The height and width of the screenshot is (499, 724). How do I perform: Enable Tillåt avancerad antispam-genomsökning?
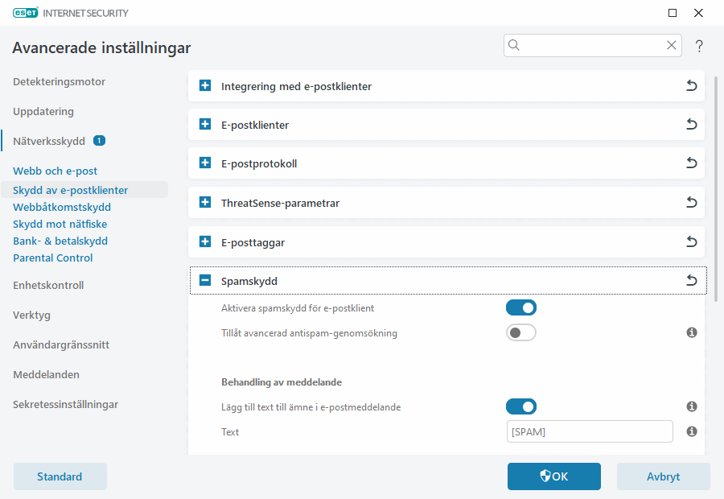click(x=521, y=332)
